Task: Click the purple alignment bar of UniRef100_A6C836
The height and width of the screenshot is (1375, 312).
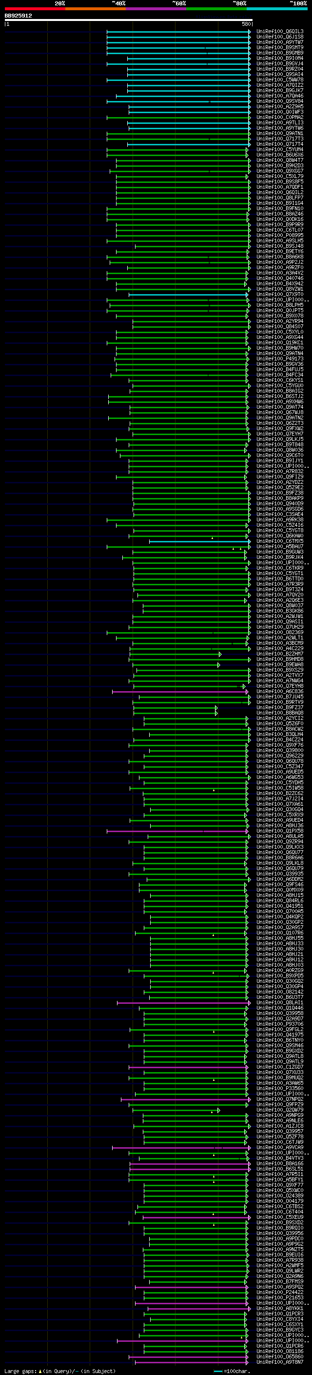Action: pos(181,692)
